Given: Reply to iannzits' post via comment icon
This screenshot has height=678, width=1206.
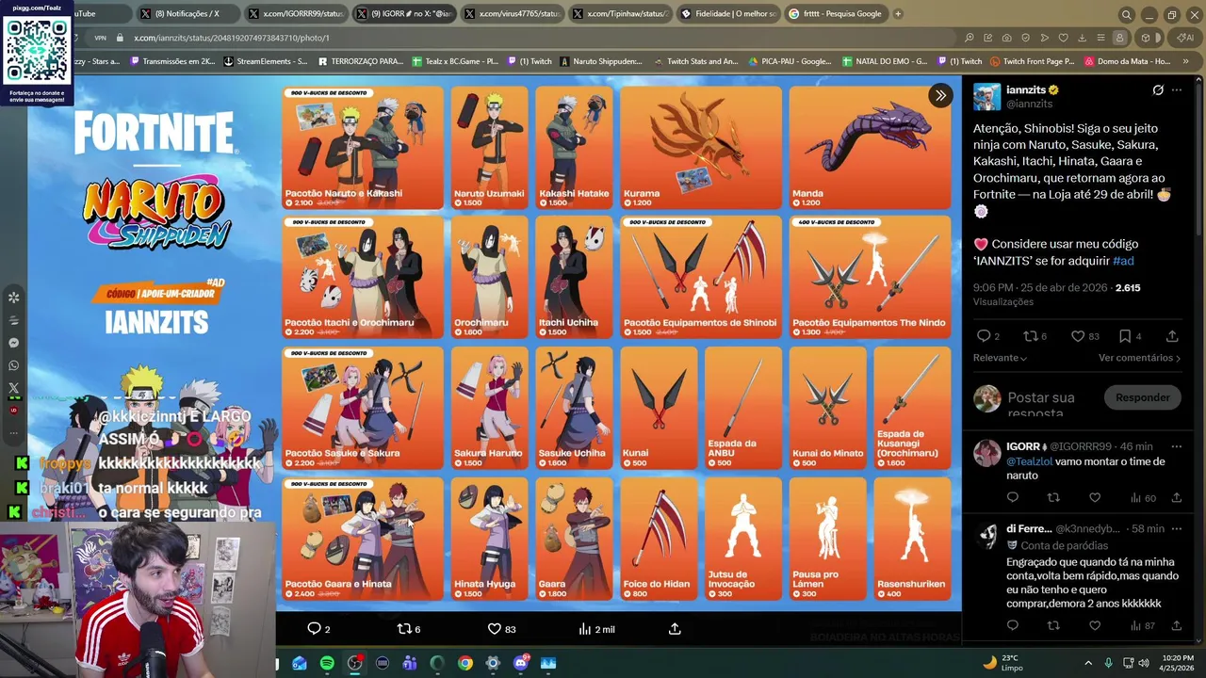Looking at the screenshot, I should pos(984,336).
